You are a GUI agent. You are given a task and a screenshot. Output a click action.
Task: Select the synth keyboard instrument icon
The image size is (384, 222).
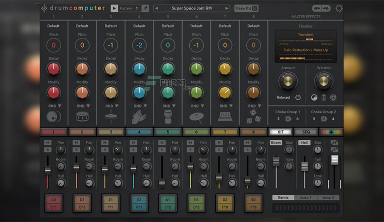coord(225,117)
